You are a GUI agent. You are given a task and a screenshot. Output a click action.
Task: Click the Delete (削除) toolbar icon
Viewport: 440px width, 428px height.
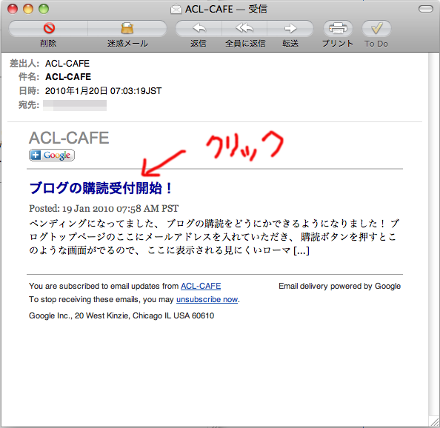(x=49, y=28)
